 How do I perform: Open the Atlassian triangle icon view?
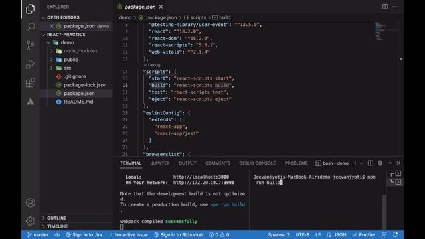tap(31, 101)
